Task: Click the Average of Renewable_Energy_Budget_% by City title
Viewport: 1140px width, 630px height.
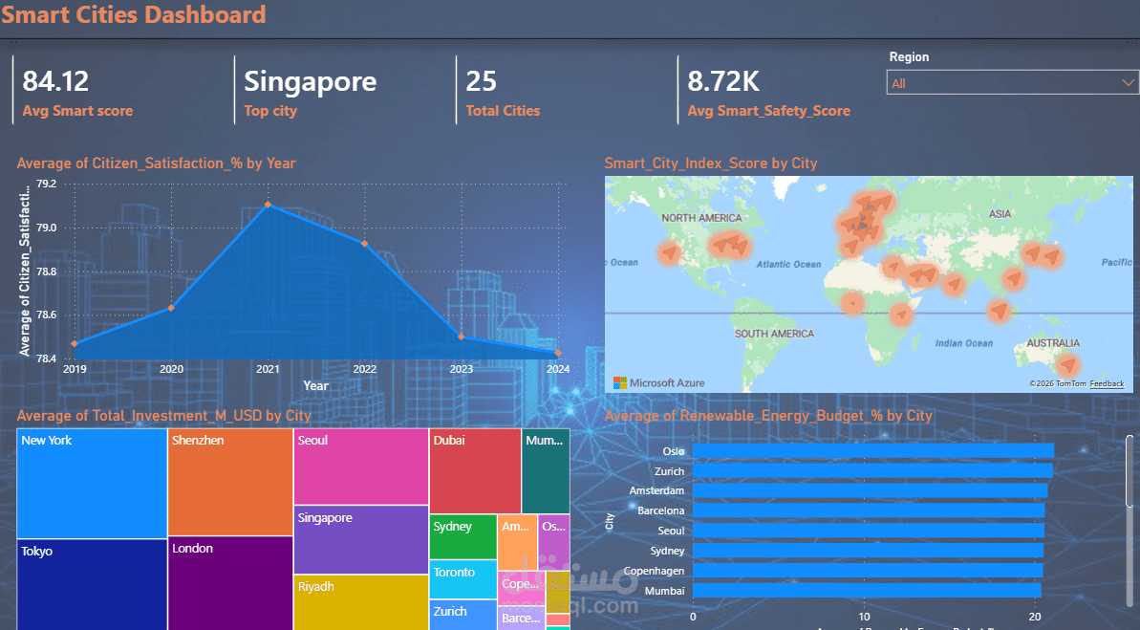Action: (768, 416)
